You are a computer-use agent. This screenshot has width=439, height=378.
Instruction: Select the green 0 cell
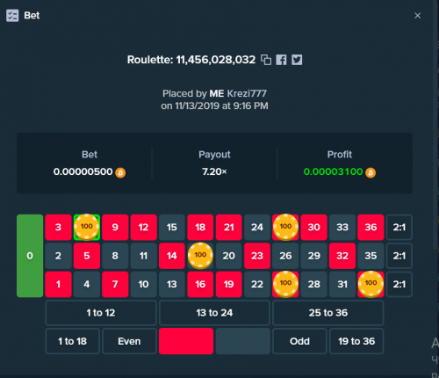[x=30, y=256]
